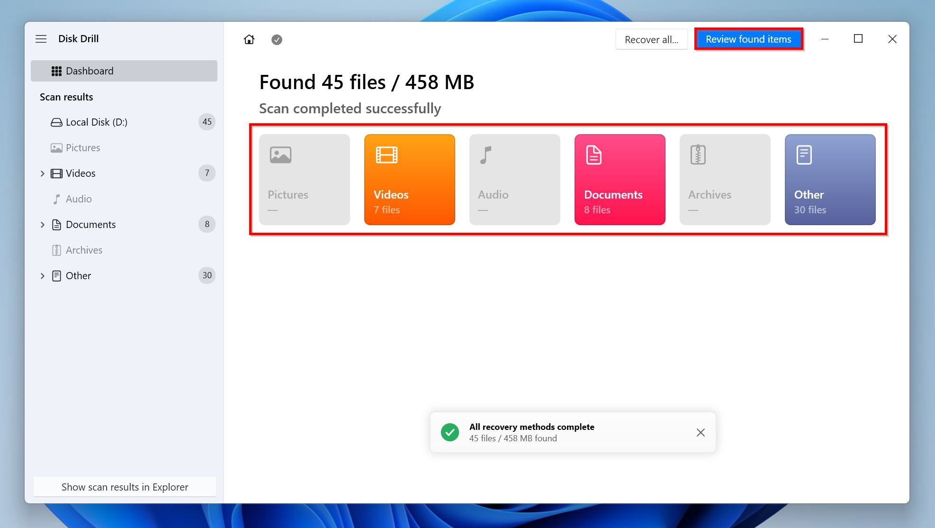Image resolution: width=935 pixels, height=528 pixels.
Task: Open the hamburger menu next to Disk Drill
Action: [x=41, y=38]
